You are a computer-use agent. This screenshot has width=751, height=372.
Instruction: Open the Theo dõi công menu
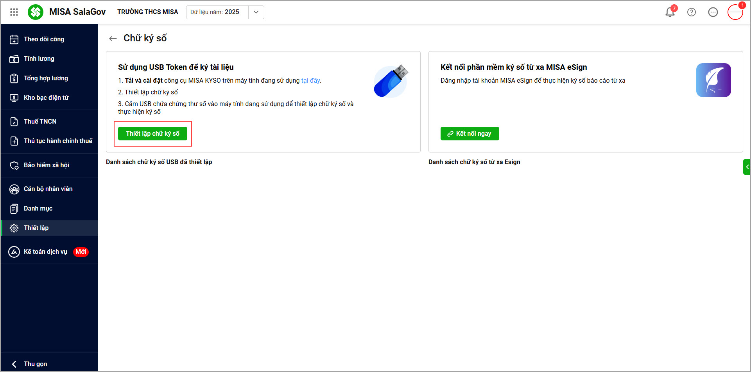(x=49, y=39)
